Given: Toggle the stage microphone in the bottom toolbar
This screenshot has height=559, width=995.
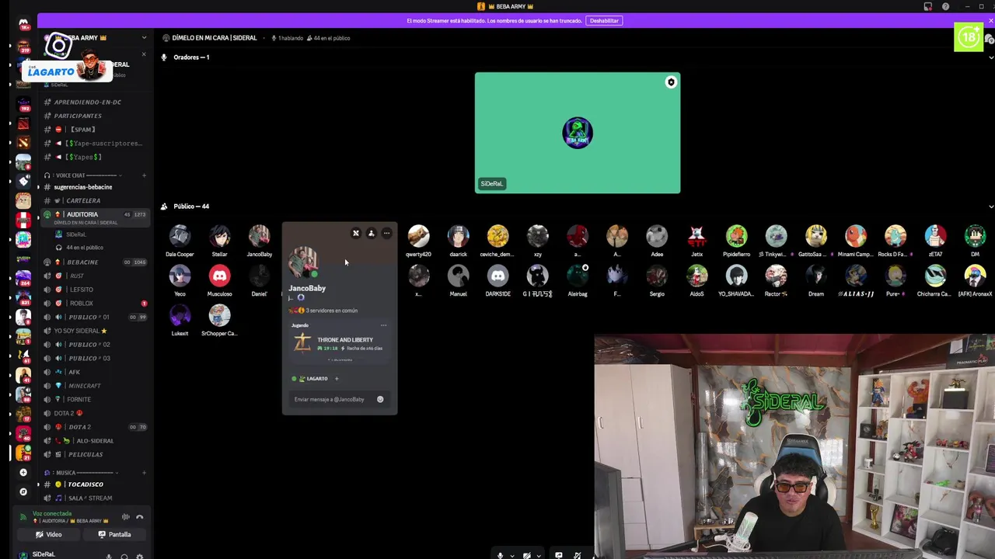Looking at the screenshot, I should (500, 555).
